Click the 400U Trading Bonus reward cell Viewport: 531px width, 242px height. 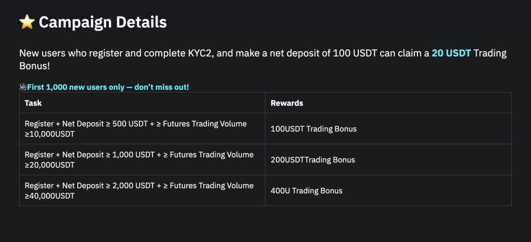click(x=306, y=191)
